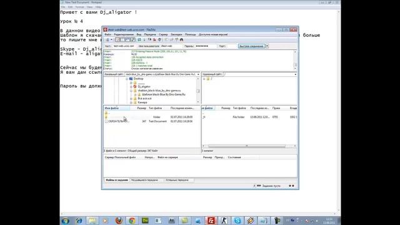Click the Counter-Strike taskbar icon
Viewport: 400px width, 225px height.
pos(224,221)
